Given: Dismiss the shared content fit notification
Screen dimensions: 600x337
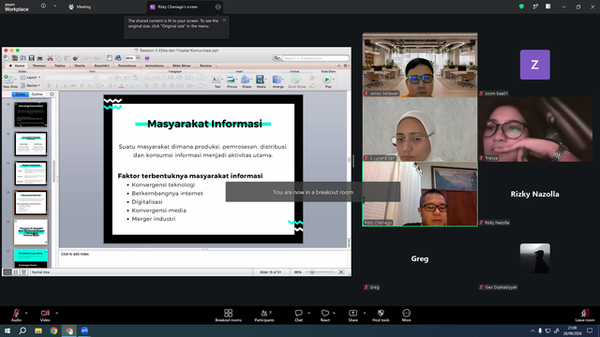Looking at the screenshot, I should point(224,21).
